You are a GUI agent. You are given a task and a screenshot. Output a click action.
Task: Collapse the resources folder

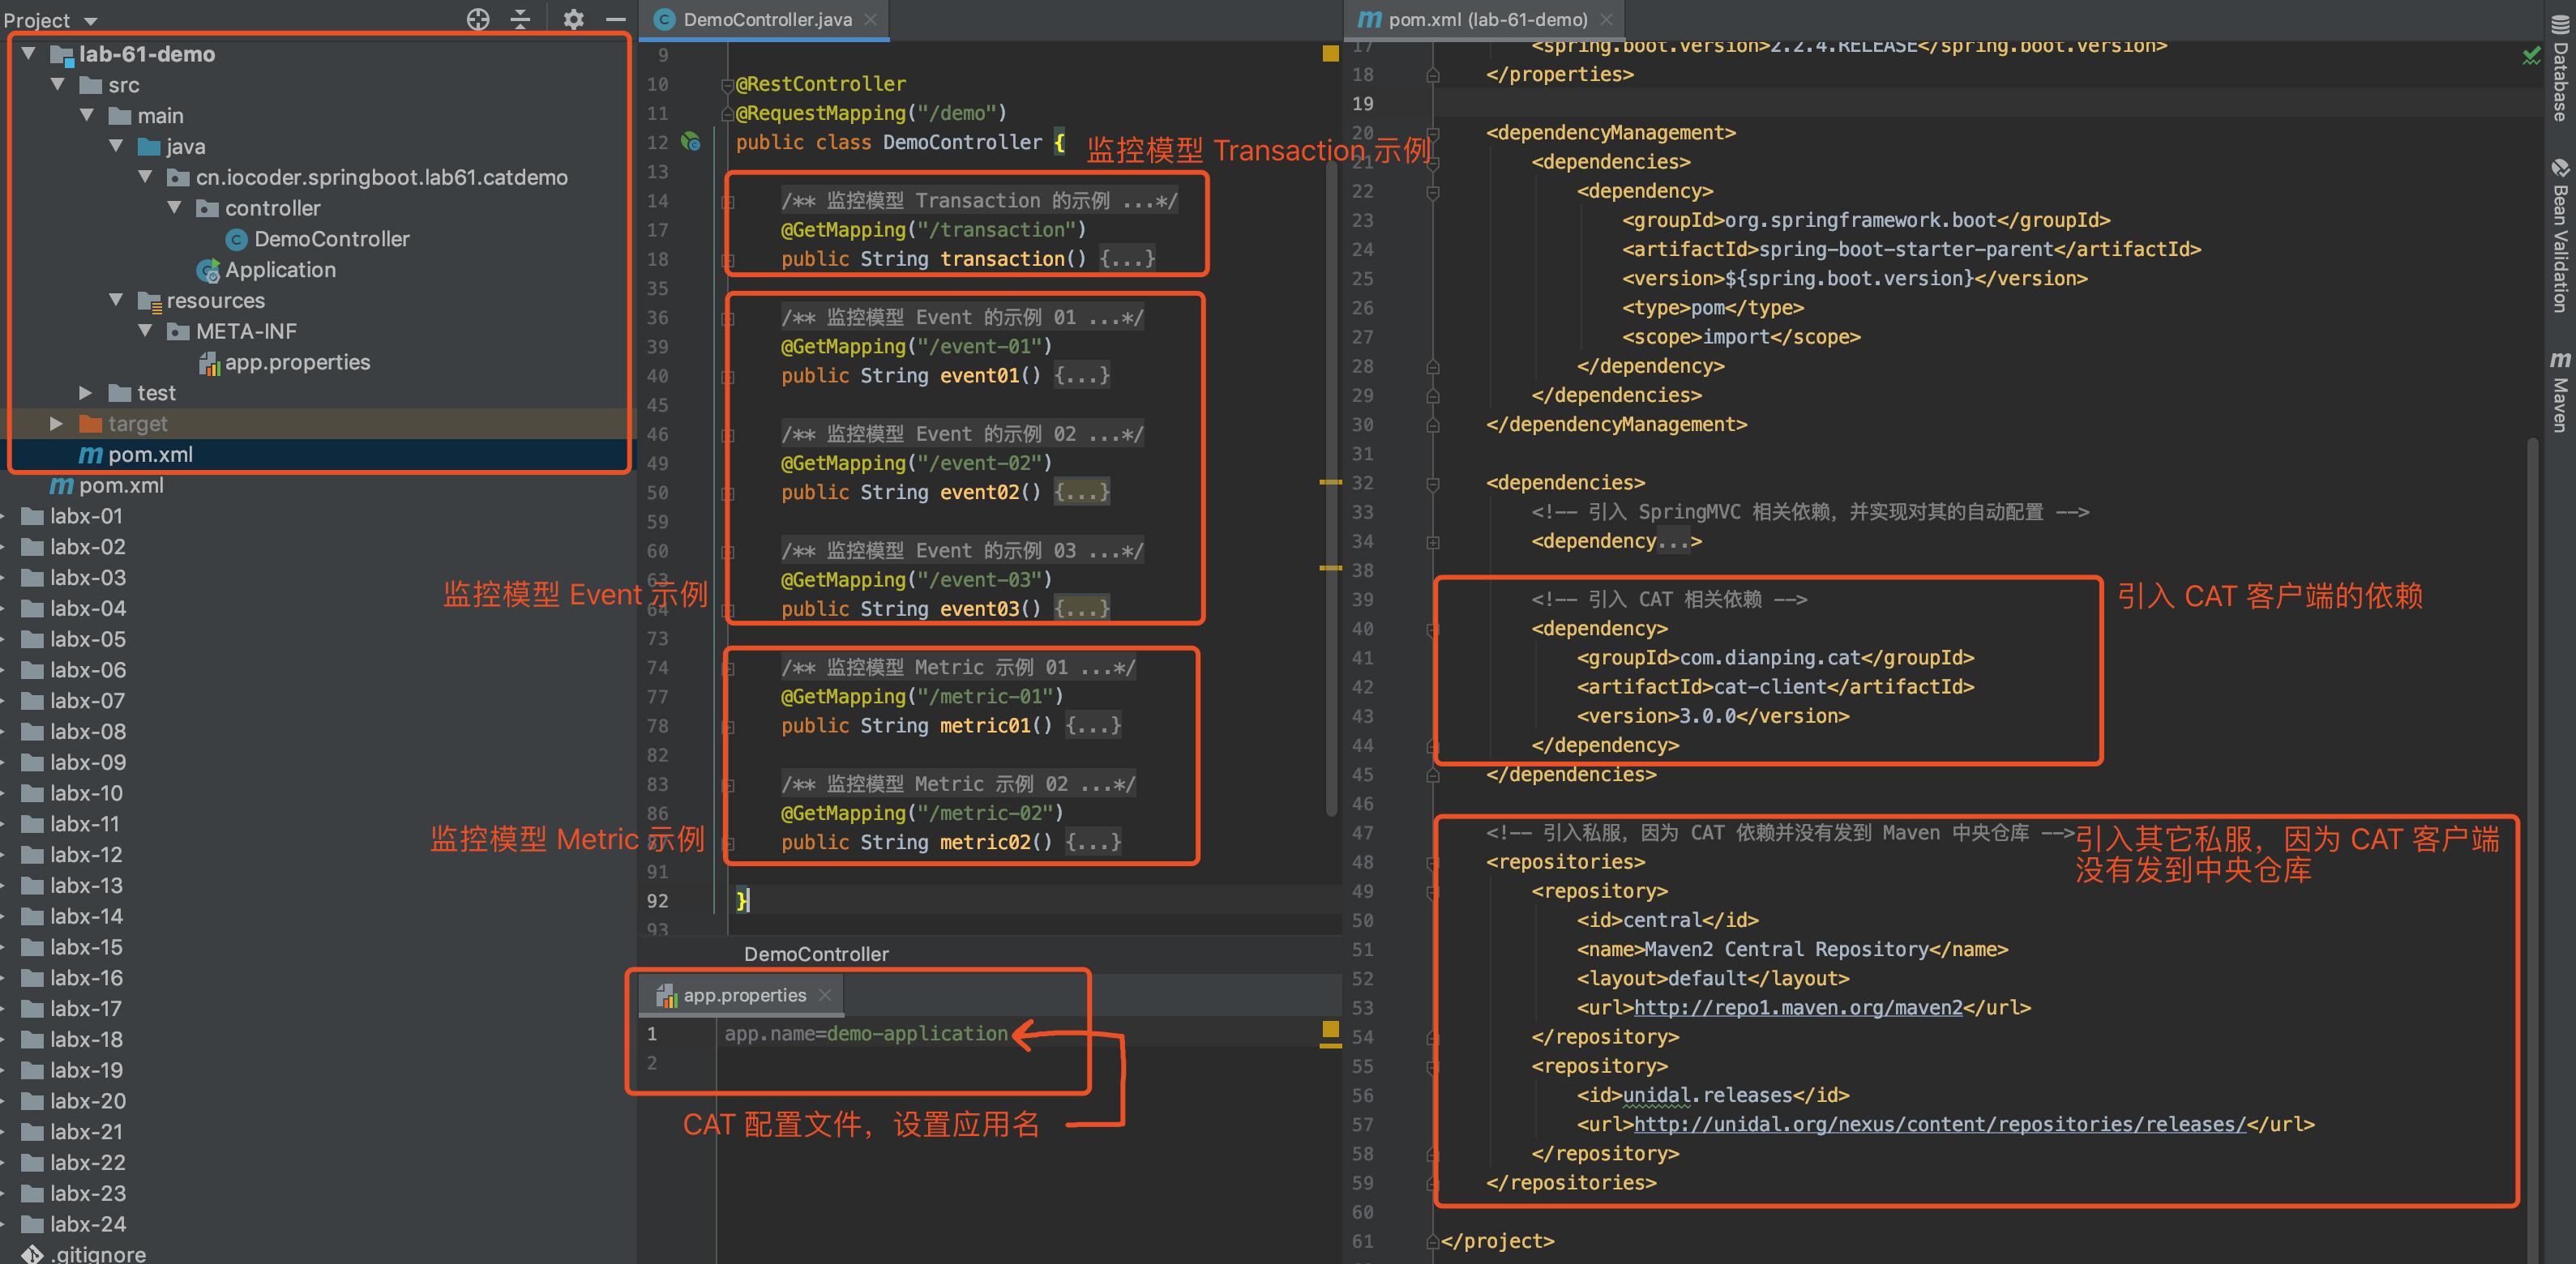(116, 300)
